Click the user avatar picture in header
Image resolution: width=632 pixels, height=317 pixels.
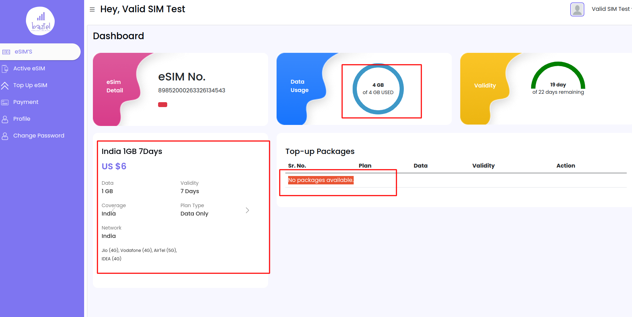577,9
